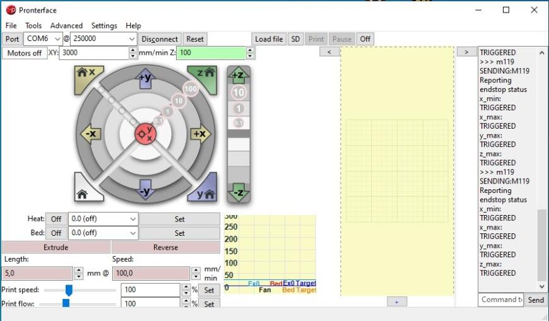Jog the -X arrow

[91, 134]
